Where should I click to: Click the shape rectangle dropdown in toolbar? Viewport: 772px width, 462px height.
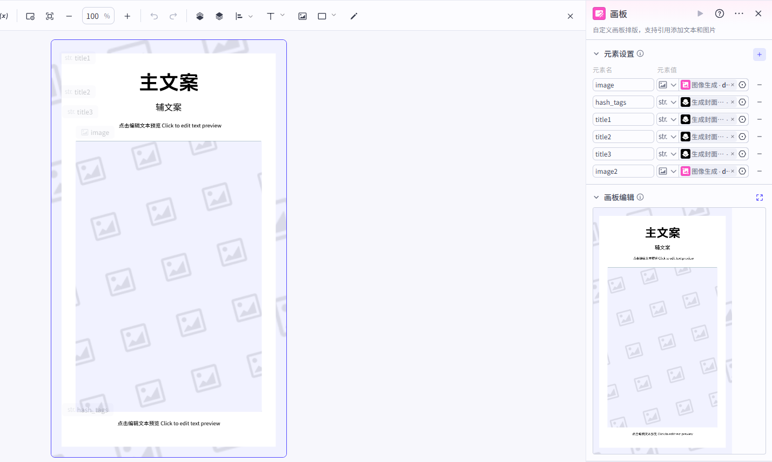pos(334,16)
